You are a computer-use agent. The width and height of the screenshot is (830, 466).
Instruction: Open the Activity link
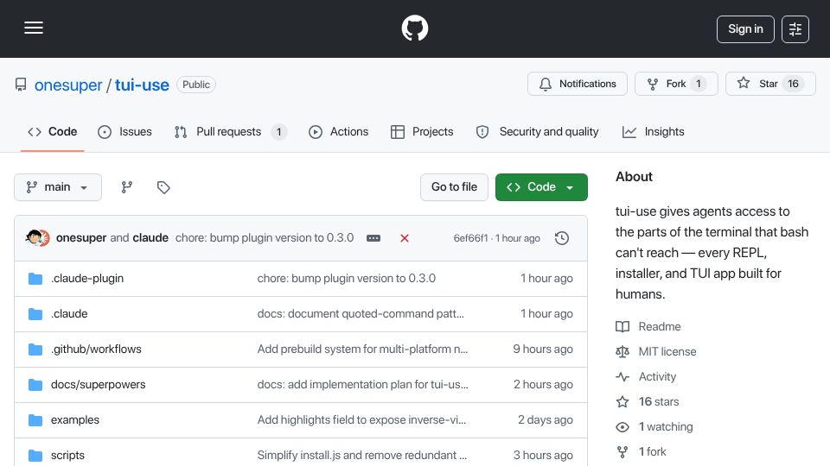(x=657, y=377)
